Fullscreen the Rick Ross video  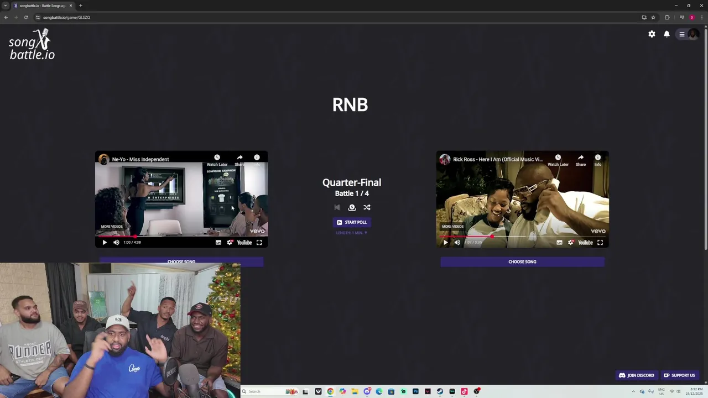(600, 242)
